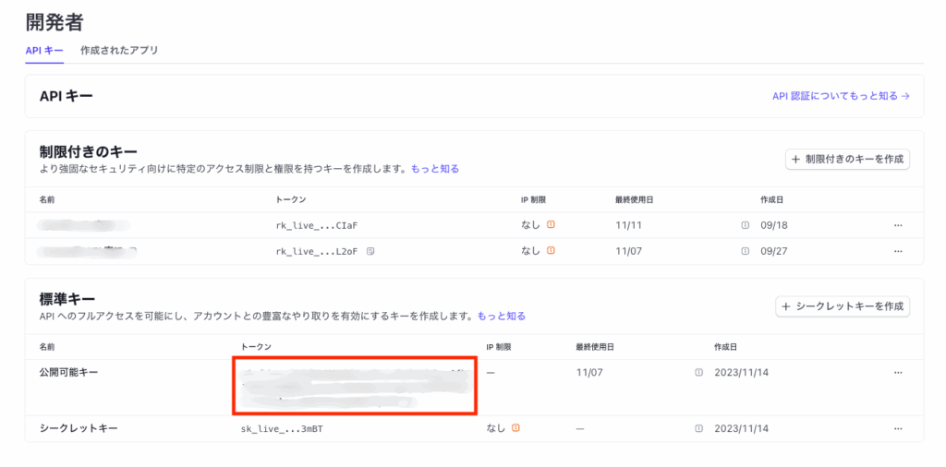Click the orange IP制限 info icon in the CIaF row
946x467 pixels.
point(551,225)
